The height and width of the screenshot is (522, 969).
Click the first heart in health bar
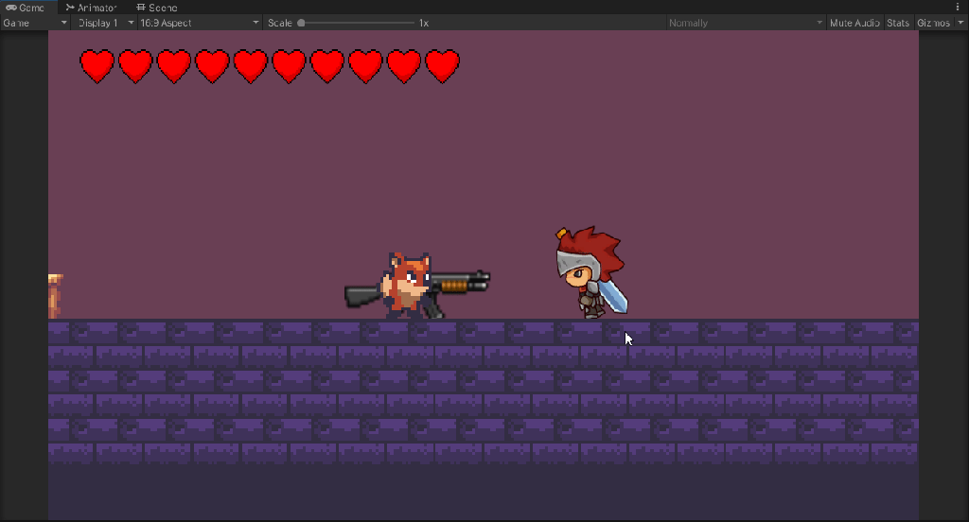point(97,66)
